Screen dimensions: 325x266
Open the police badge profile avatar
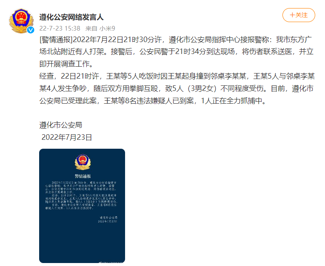(21, 21)
